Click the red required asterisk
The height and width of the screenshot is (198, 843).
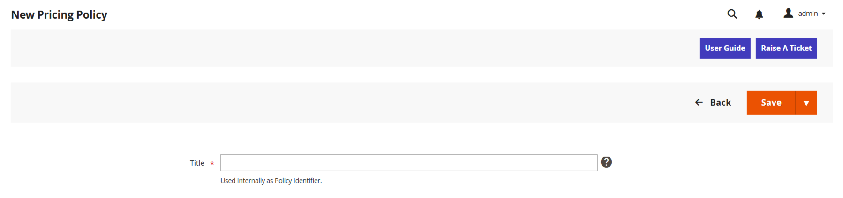(x=212, y=163)
